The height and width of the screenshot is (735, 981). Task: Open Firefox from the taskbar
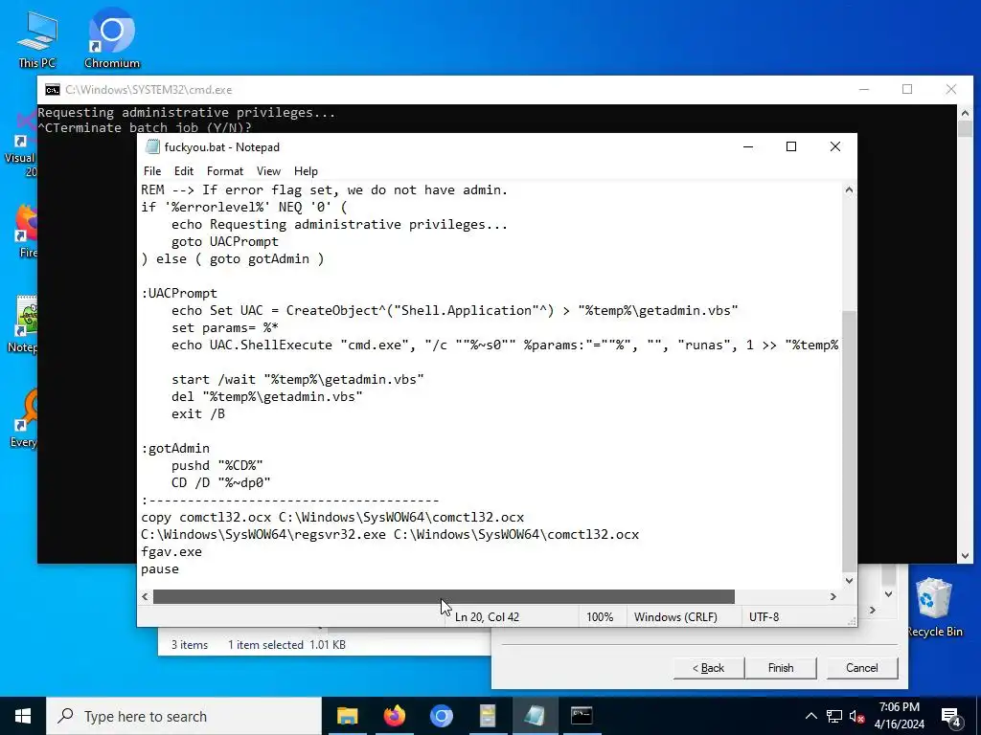pyautogui.click(x=394, y=716)
